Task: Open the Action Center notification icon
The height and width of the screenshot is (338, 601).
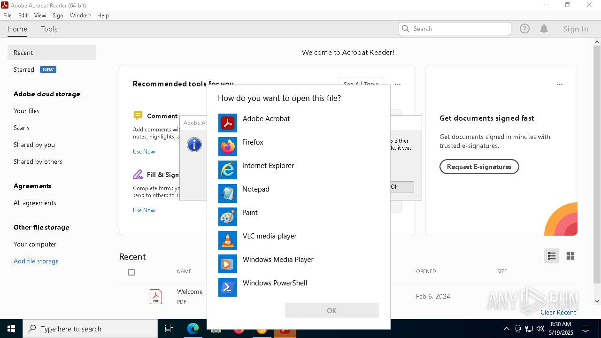Action: [586, 329]
